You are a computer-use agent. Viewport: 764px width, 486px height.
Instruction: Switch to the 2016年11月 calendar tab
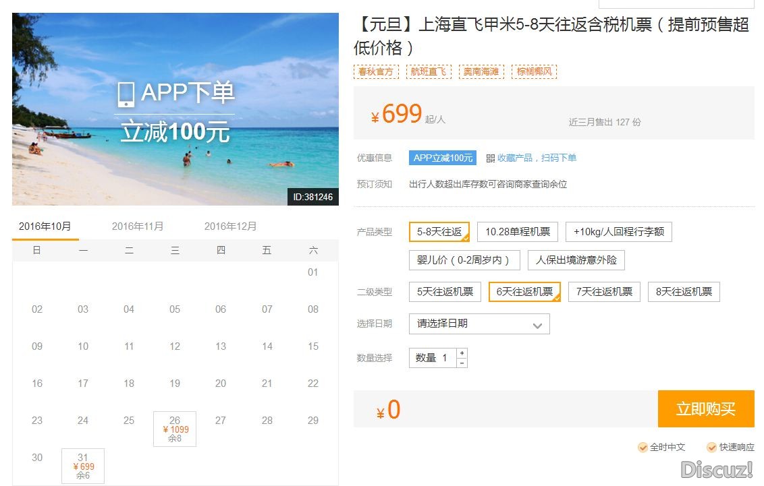pos(138,226)
